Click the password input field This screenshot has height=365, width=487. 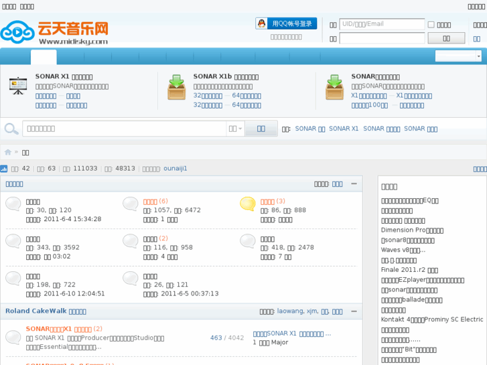pos(382,38)
